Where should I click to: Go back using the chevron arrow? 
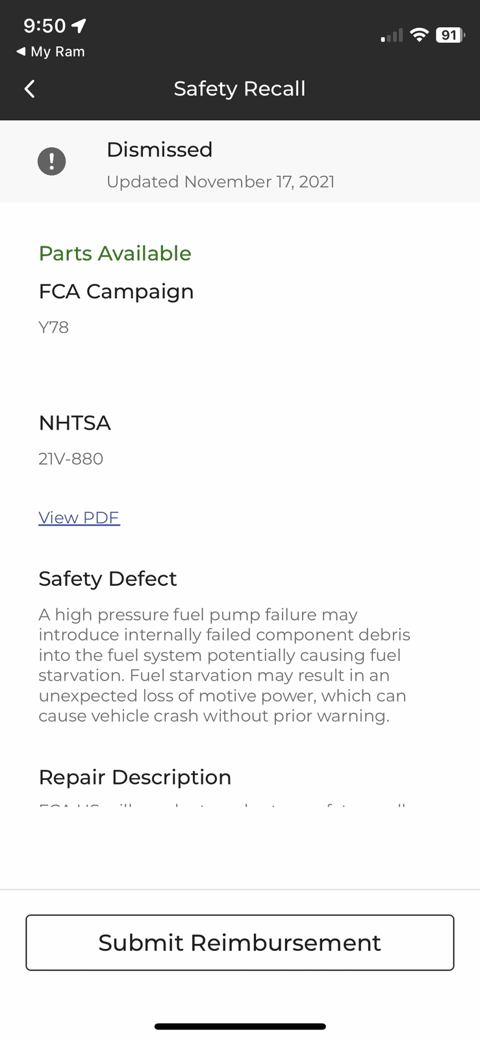click(29, 89)
